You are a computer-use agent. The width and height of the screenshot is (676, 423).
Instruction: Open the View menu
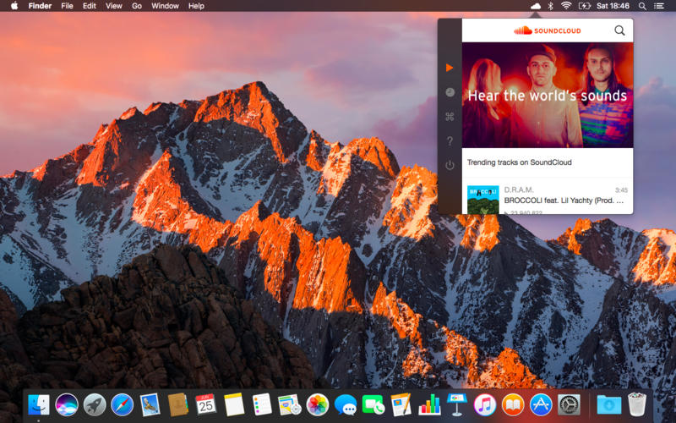[114, 6]
